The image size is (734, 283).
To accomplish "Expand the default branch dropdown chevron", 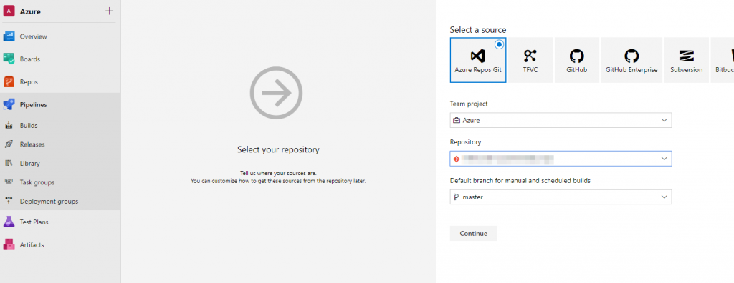I will pos(664,197).
